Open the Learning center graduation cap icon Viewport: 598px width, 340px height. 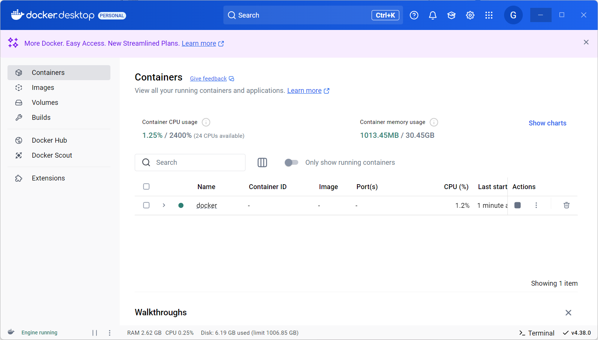(451, 15)
